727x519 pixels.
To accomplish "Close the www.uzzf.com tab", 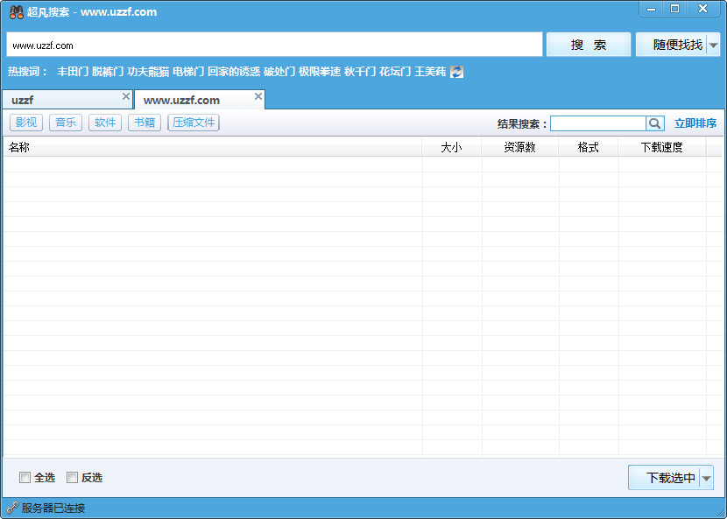I will [258, 96].
